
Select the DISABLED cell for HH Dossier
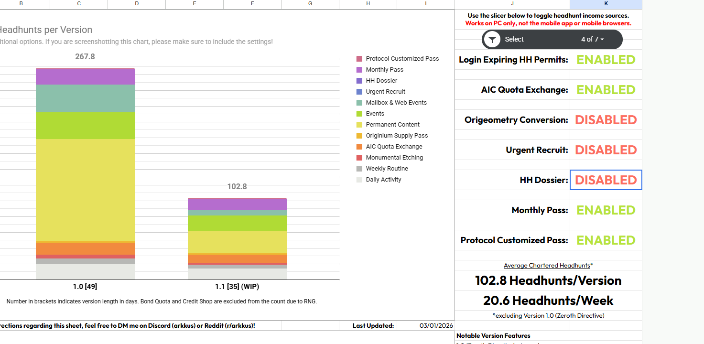click(x=606, y=180)
